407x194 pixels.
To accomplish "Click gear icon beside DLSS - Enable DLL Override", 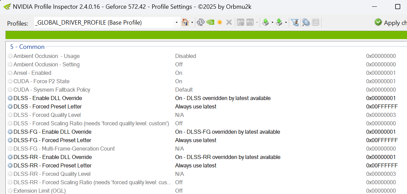I will 10,98.
